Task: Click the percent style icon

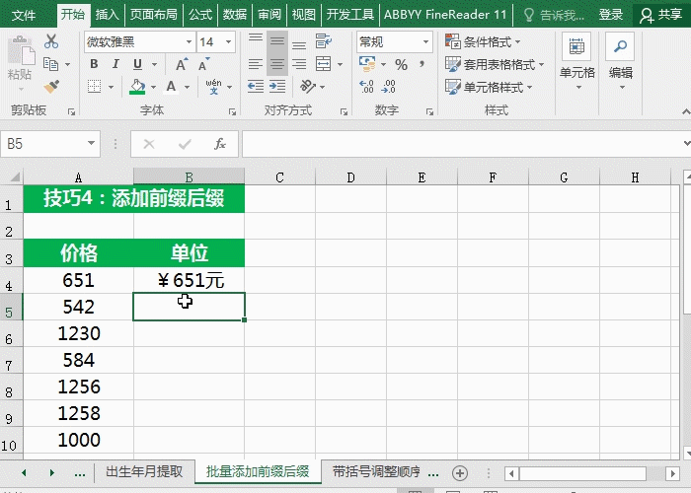Action: pos(401,65)
